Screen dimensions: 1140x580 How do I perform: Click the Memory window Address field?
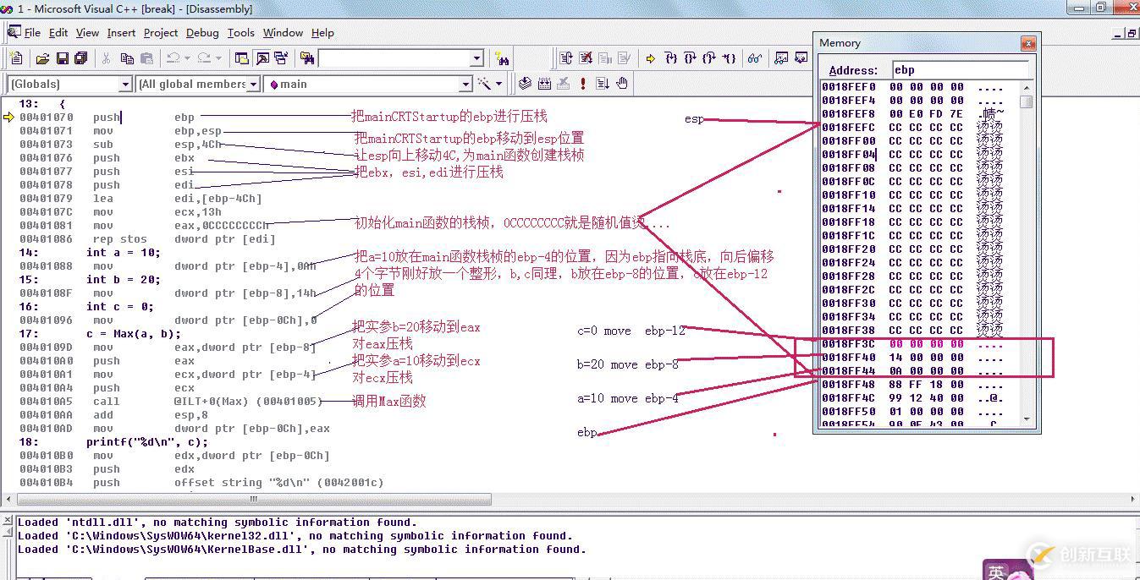960,70
